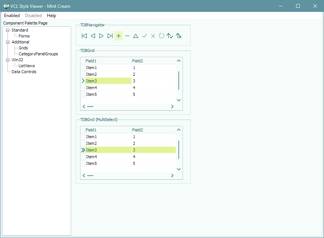
Task: Delete record using the minus button
Action: [127, 36]
